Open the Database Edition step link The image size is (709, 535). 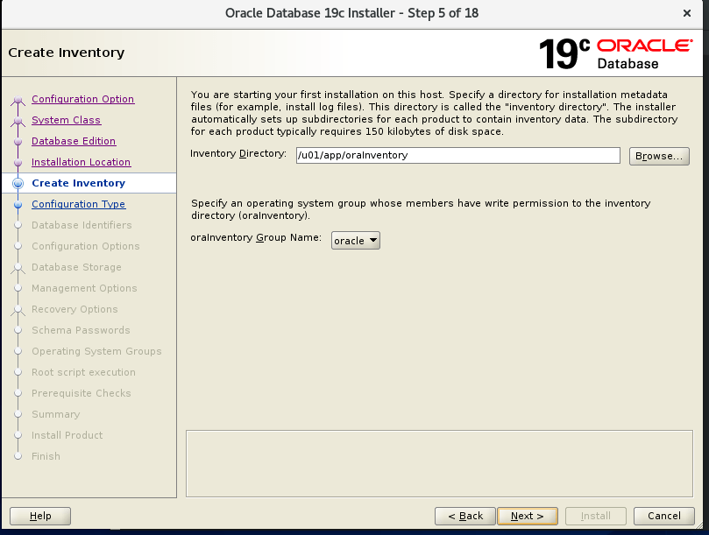click(74, 141)
